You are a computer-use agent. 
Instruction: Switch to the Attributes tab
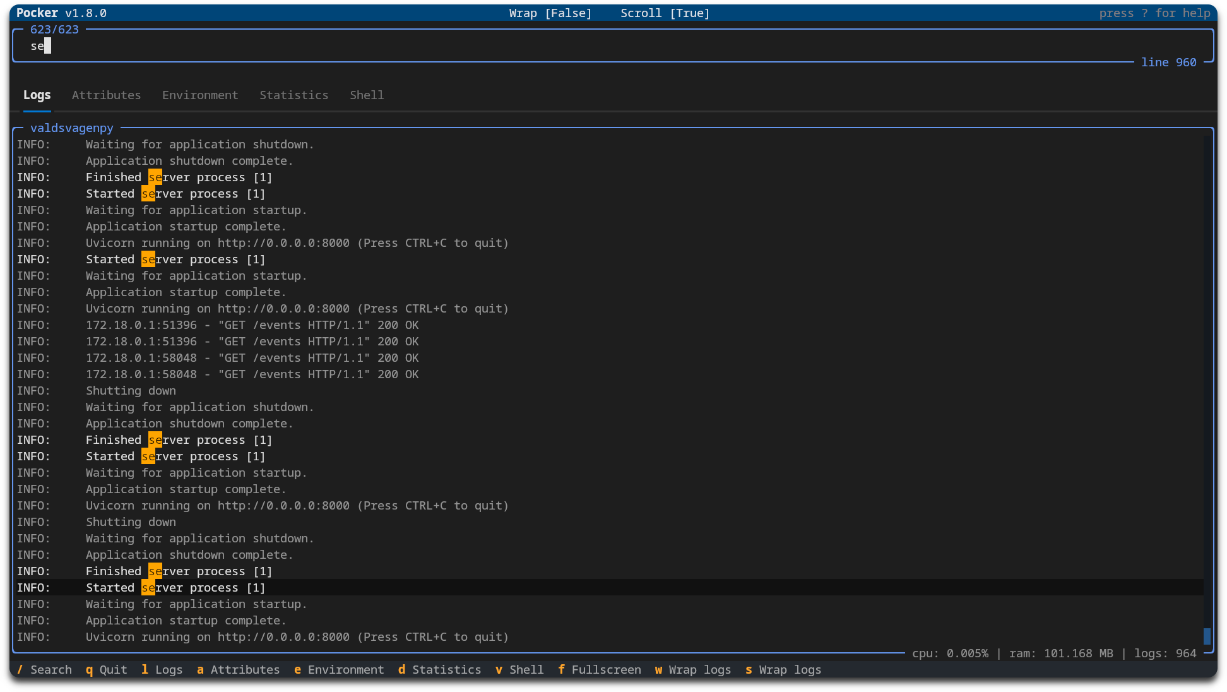[x=106, y=95]
